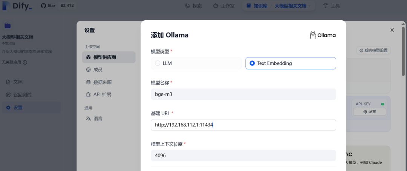407x171 pixels.
Task: Click the 82,412 star count
Action: point(67,5)
